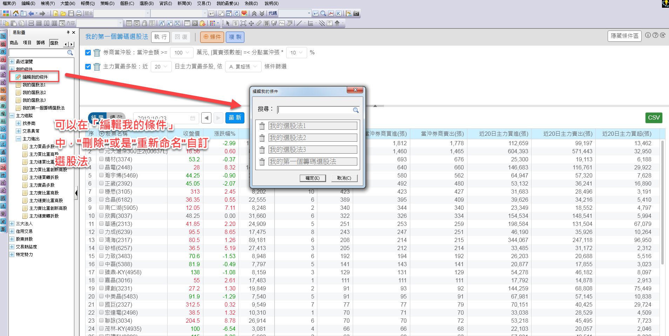Delete the 券商當沖股 condition with its trash icon
Image resolution: width=669 pixels, height=336 pixels.
click(x=97, y=53)
